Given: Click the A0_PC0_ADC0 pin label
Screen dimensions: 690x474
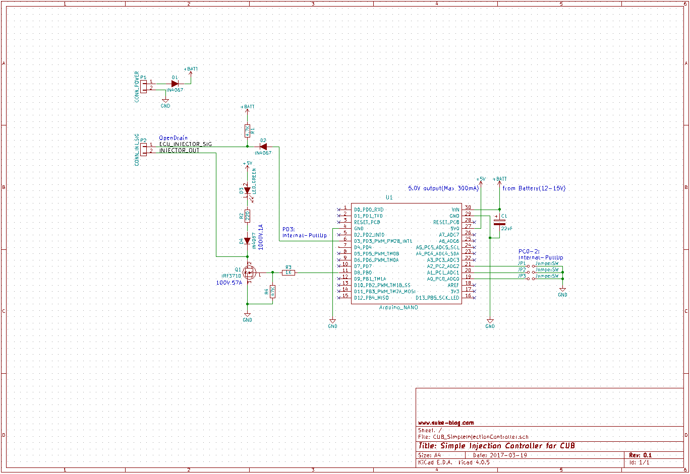Looking at the screenshot, I should point(443,279).
